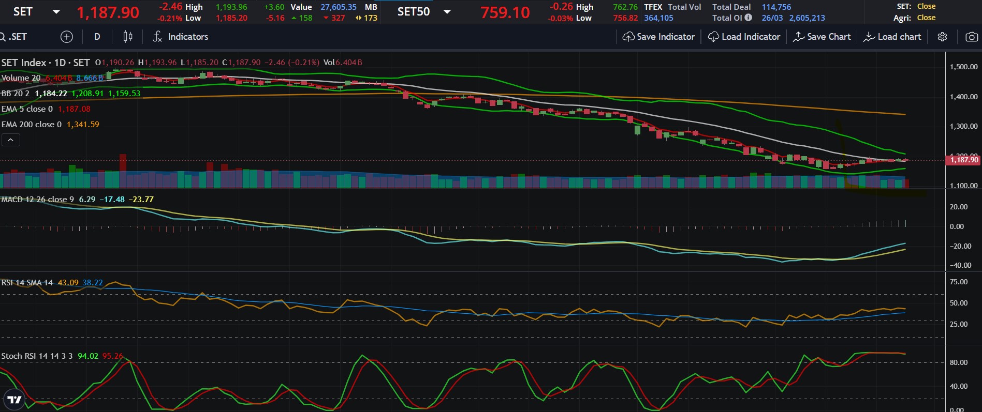Change the D timeframe interval

[x=97, y=37]
